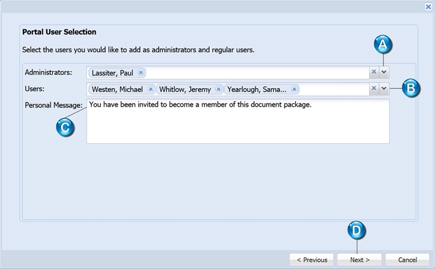The image size is (435, 269).
Task: Select the Westen, Michael tag
Action: (117, 89)
